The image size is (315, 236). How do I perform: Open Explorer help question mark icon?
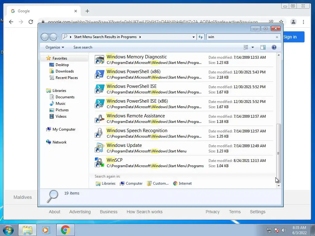click(274, 47)
